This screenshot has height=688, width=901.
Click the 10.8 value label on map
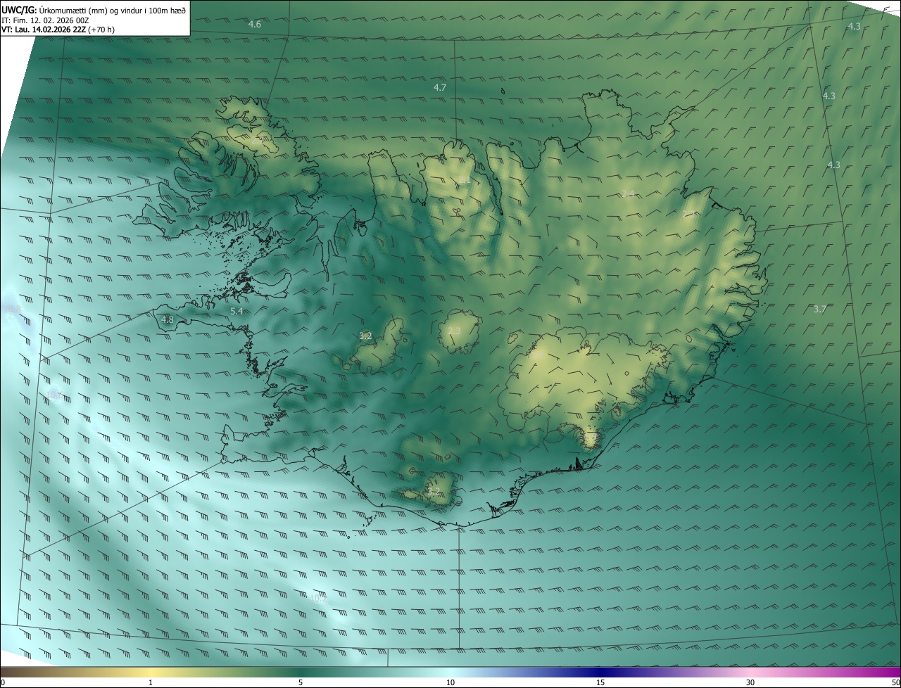coord(13,309)
